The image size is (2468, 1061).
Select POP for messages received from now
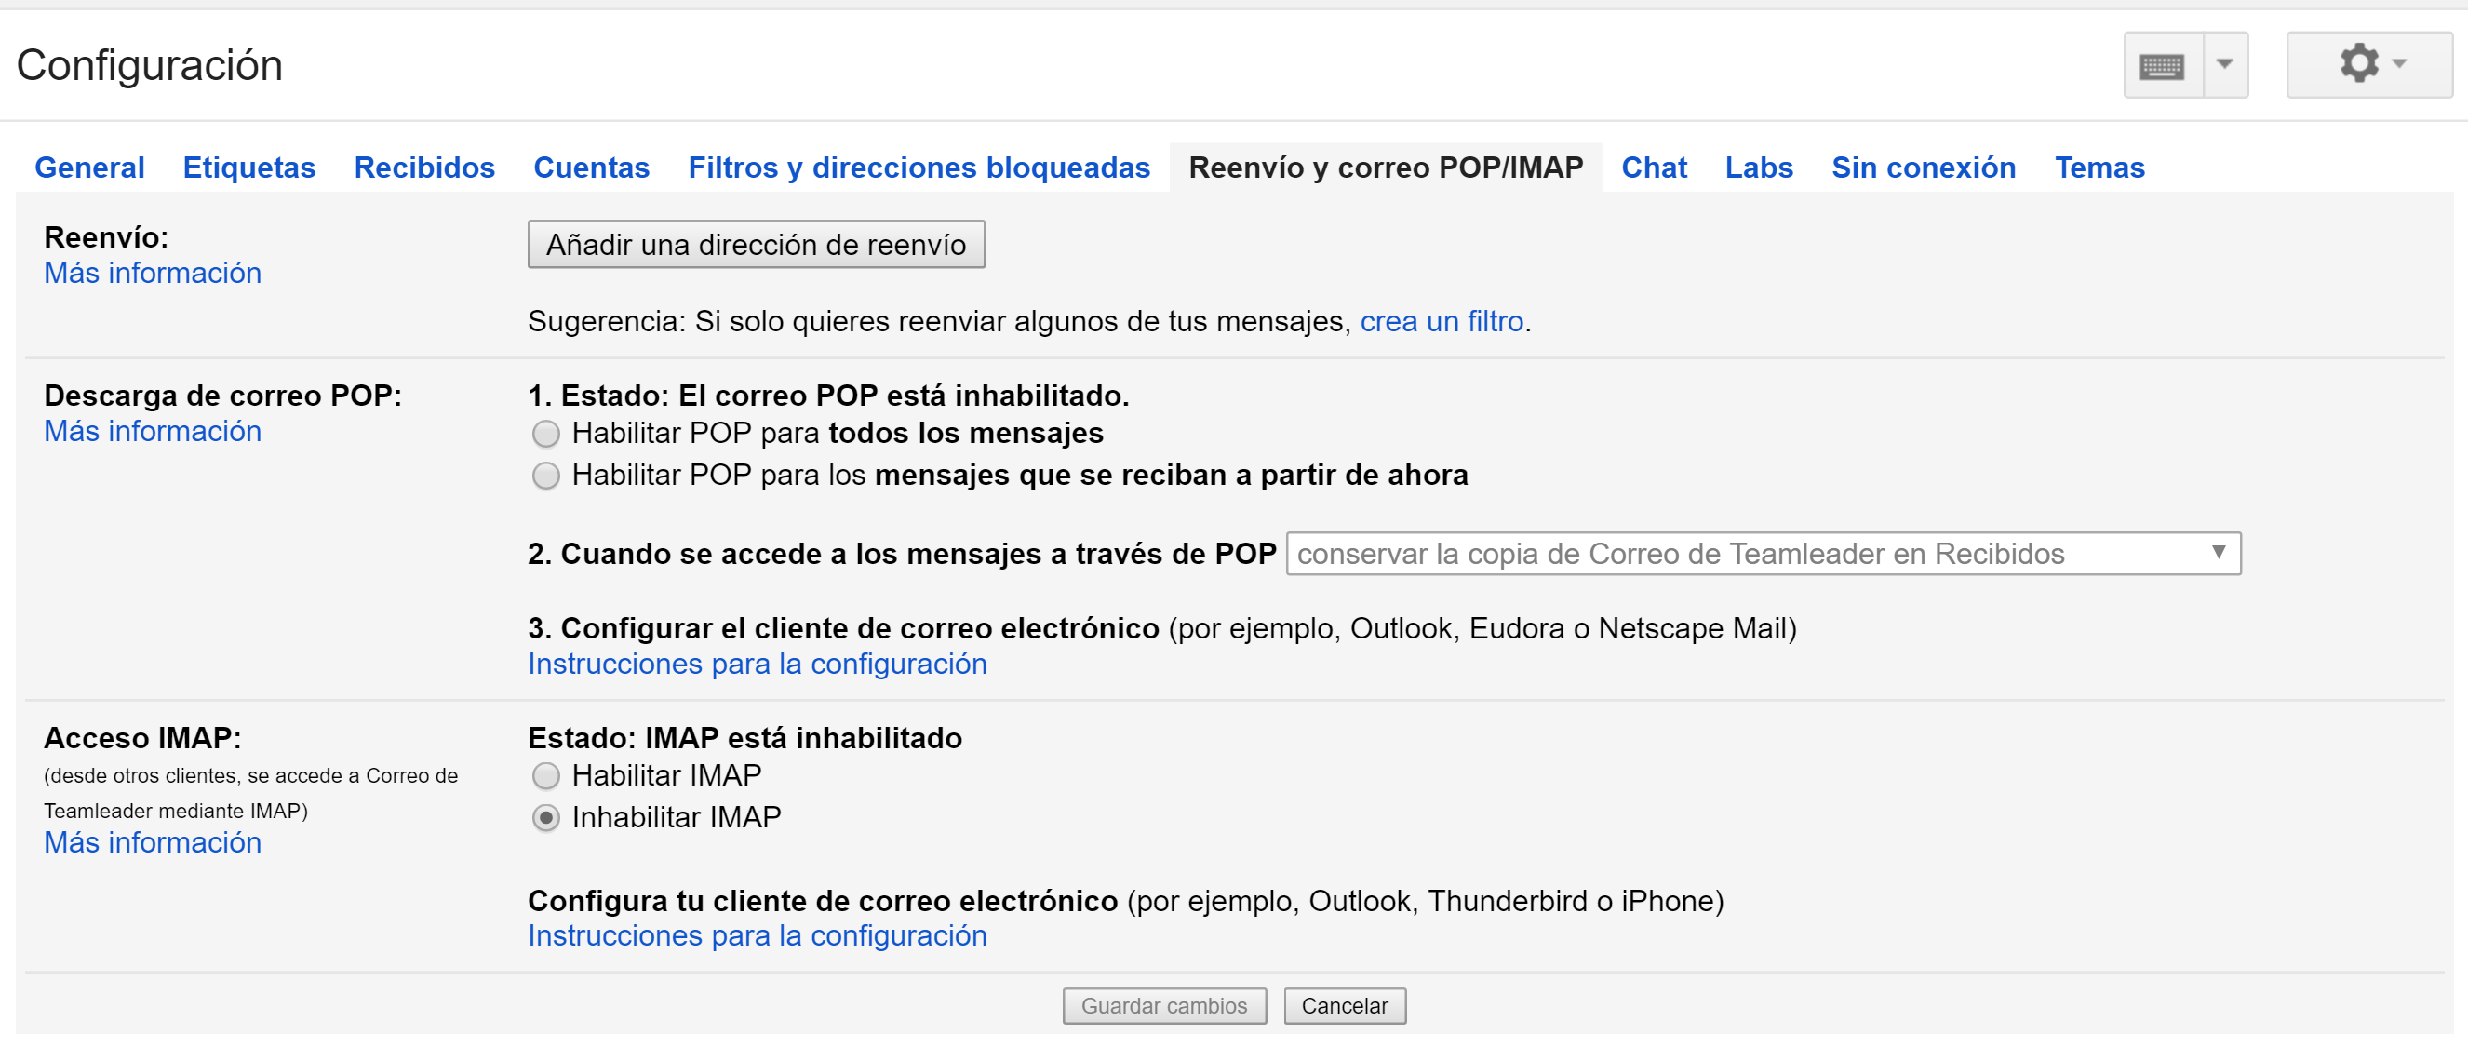(x=546, y=476)
